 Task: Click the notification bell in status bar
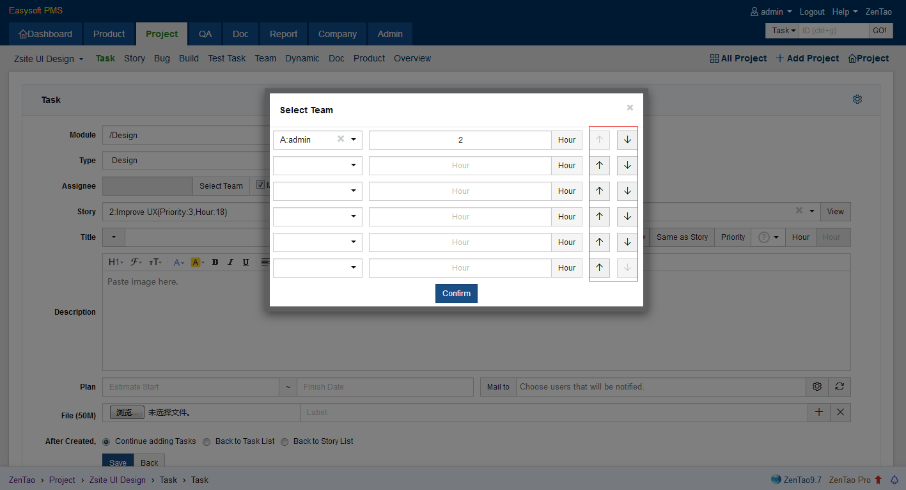point(894,480)
